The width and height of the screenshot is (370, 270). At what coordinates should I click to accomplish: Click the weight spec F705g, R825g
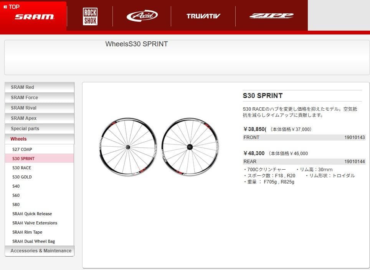[x=269, y=182]
